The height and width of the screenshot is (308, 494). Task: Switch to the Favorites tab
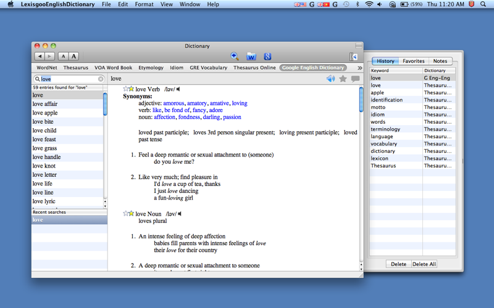(413, 61)
